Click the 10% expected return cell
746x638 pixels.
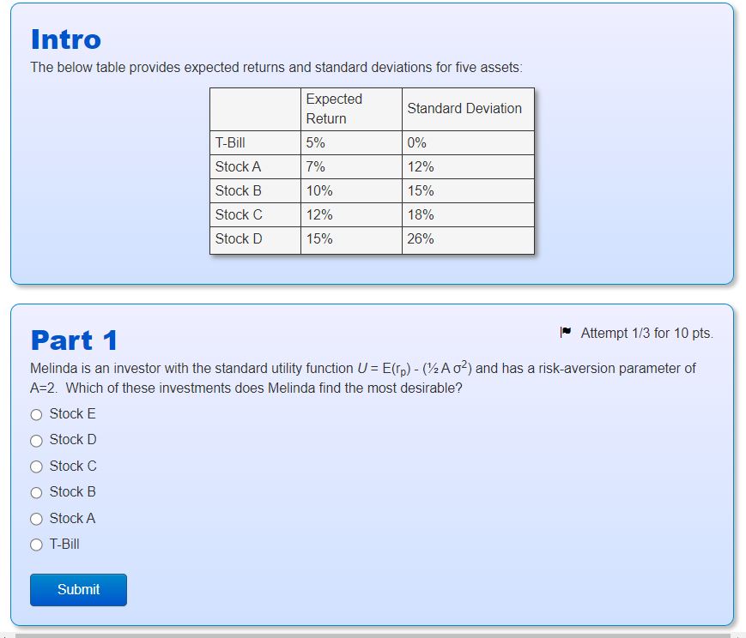[351, 190]
